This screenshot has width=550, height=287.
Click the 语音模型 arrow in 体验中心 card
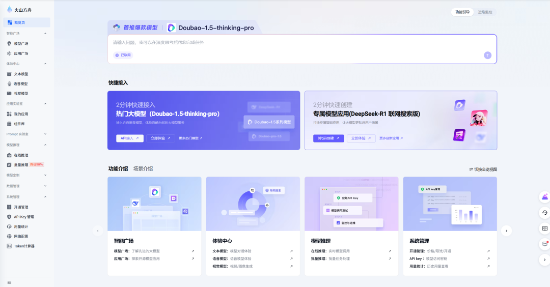coord(291,259)
